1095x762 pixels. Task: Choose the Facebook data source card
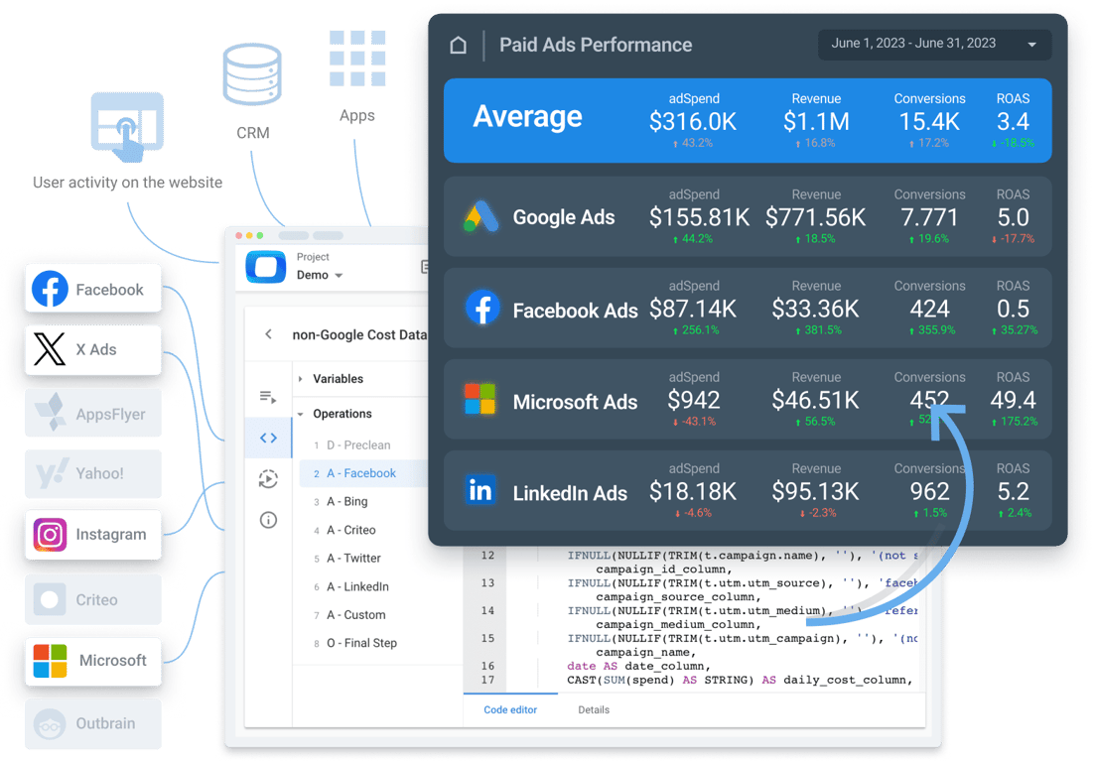[x=93, y=289]
